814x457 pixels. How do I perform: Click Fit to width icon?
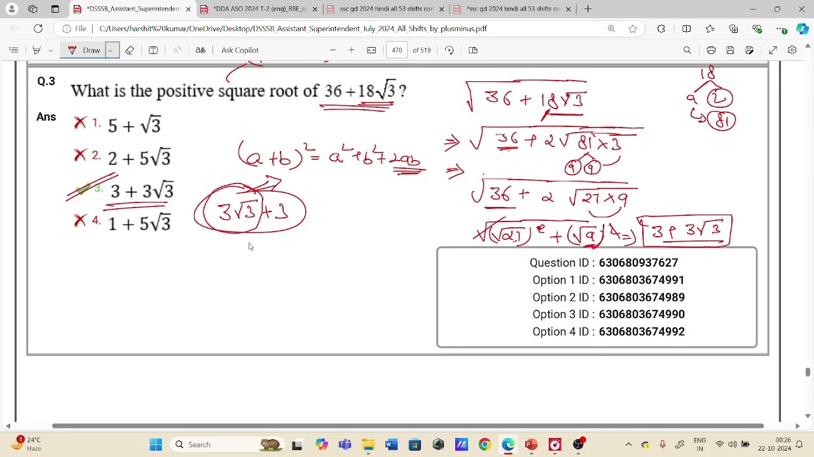click(371, 50)
